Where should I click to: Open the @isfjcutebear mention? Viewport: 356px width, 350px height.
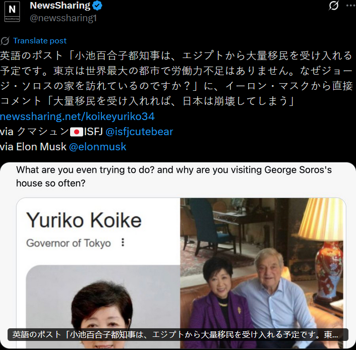139,132
